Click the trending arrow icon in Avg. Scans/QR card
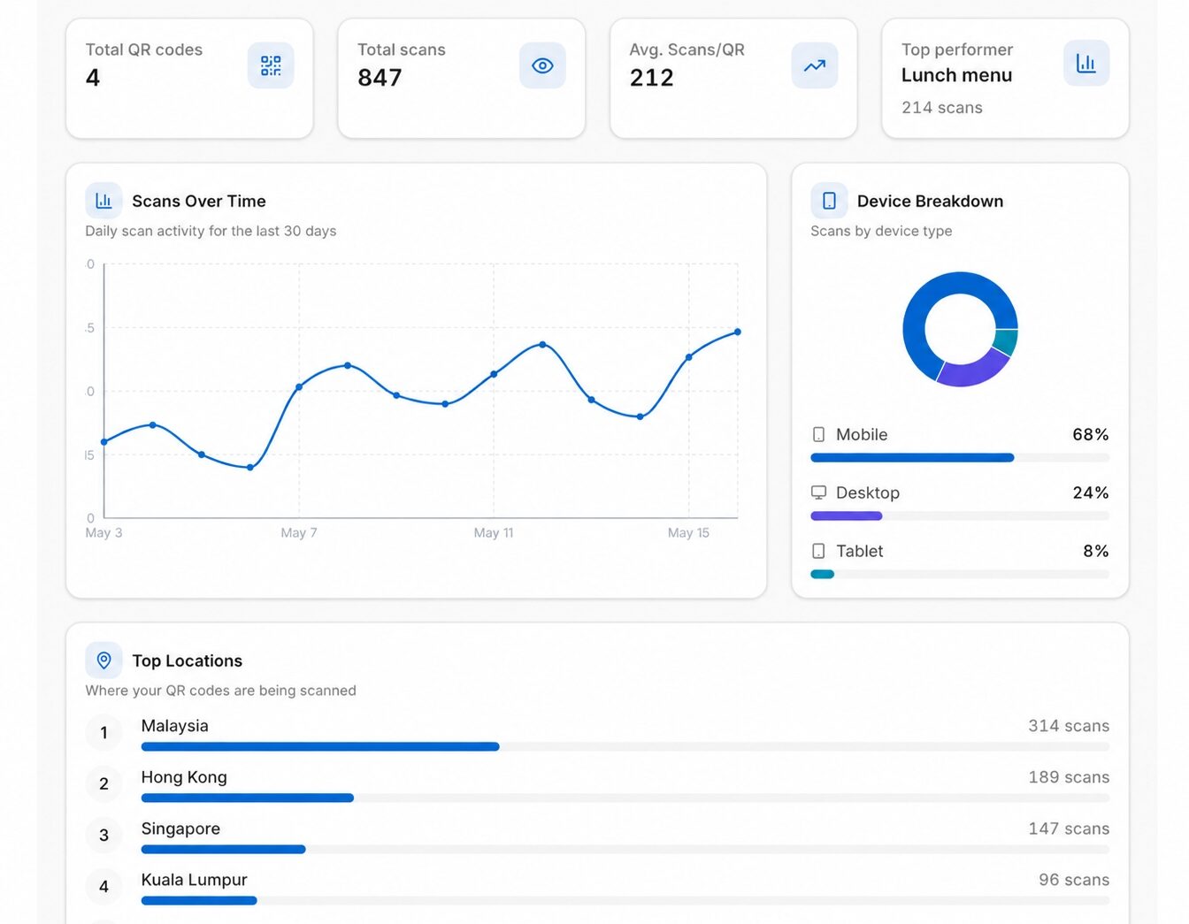 815,65
